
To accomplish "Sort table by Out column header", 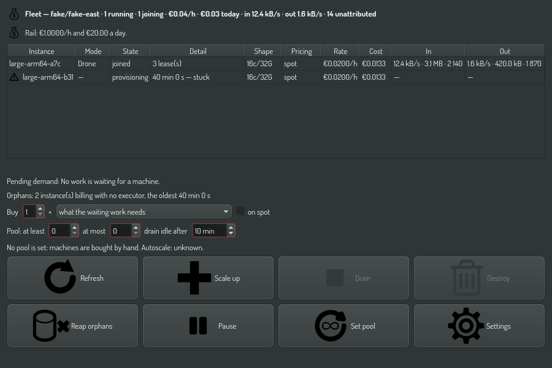I will 505,51.
